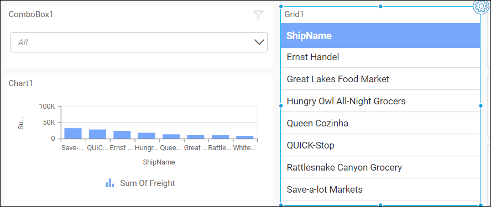Click the top-center resize handle of Grid1

click(380, 6)
